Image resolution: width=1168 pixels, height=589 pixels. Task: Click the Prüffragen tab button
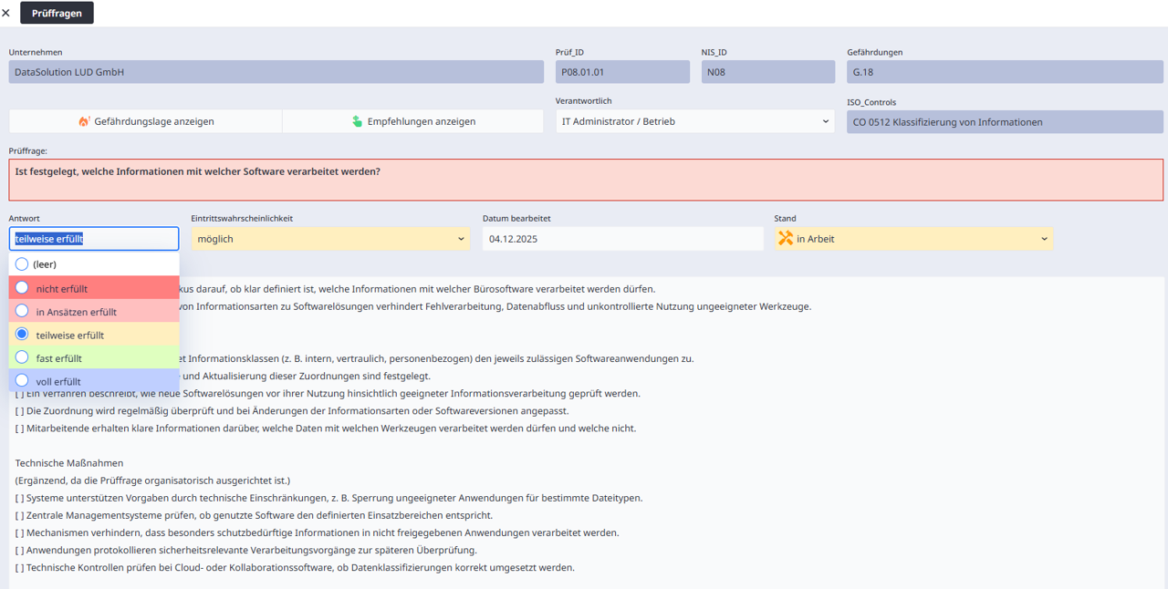pos(57,13)
